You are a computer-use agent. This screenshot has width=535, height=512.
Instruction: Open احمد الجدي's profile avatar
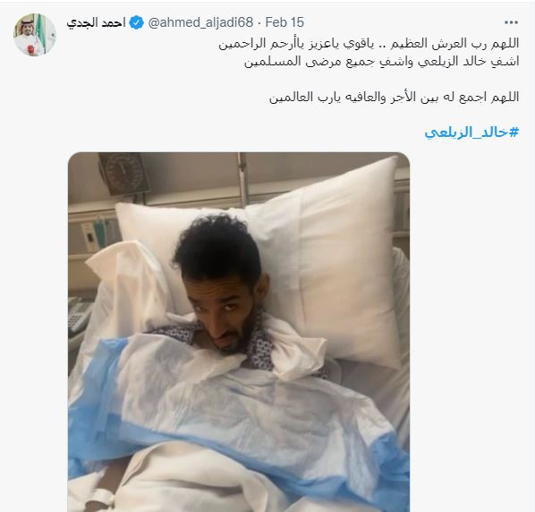(35, 35)
